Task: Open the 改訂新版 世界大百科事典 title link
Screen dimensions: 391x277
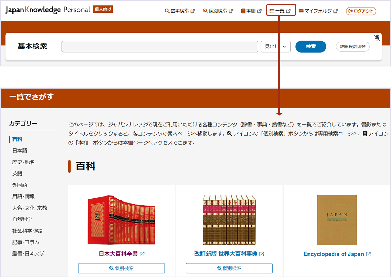Action: (226, 254)
